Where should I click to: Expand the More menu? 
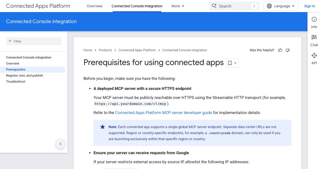[x=178, y=6]
